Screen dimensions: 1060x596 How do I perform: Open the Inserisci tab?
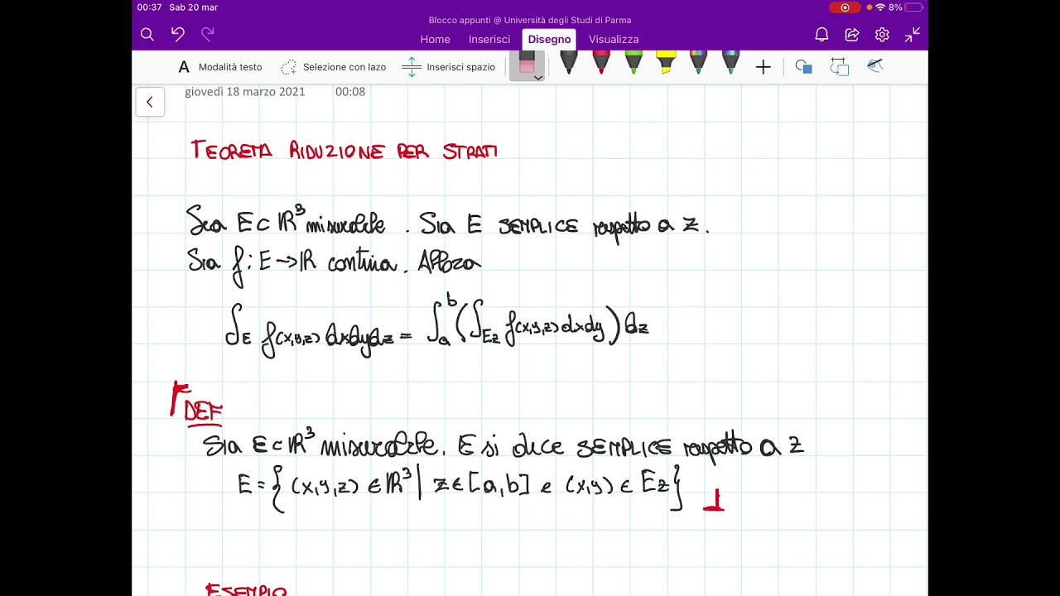click(x=489, y=39)
